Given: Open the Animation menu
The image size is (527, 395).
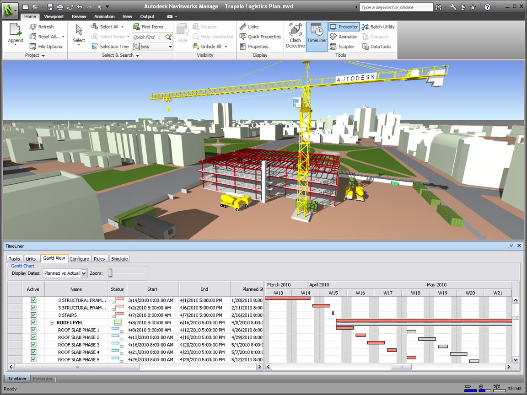Looking at the screenshot, I should 104,16.
